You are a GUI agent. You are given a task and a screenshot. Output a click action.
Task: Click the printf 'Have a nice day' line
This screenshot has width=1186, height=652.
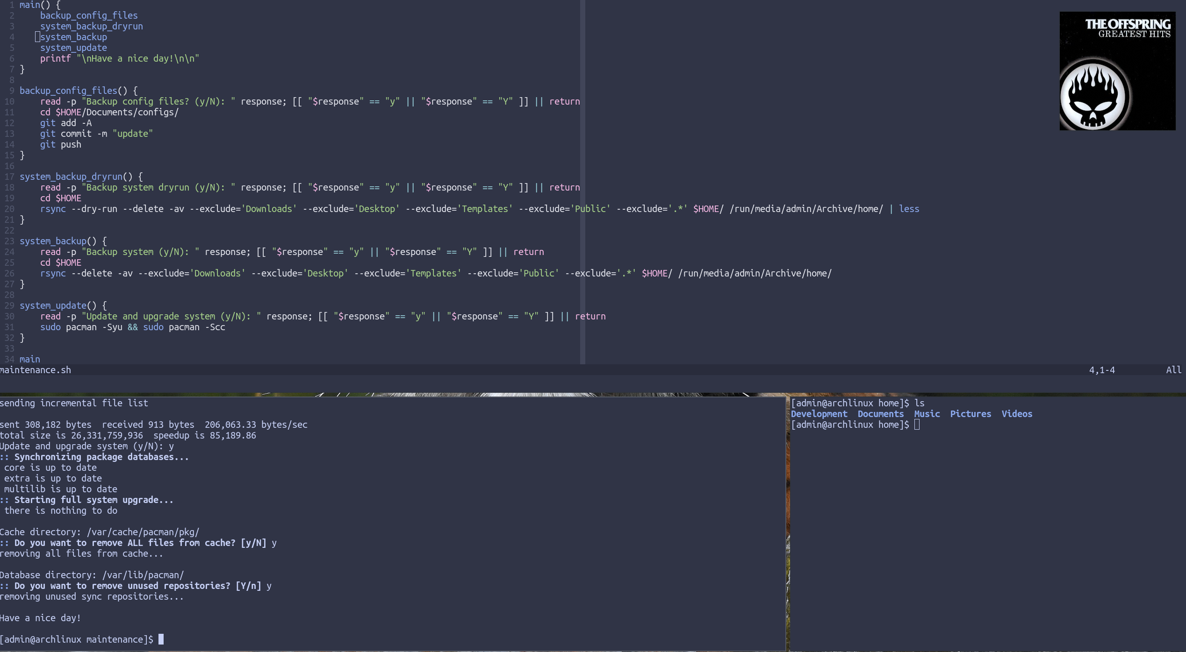pos(120,58)
